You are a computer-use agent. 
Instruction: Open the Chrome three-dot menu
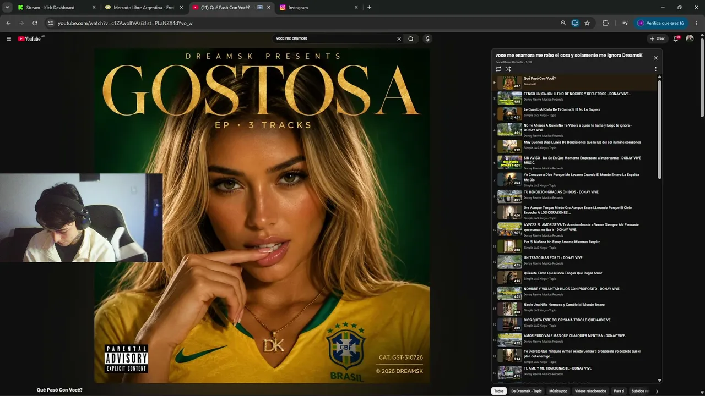tap(697, 23)
